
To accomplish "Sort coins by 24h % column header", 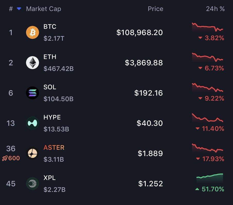I will [x=215, y=9].
